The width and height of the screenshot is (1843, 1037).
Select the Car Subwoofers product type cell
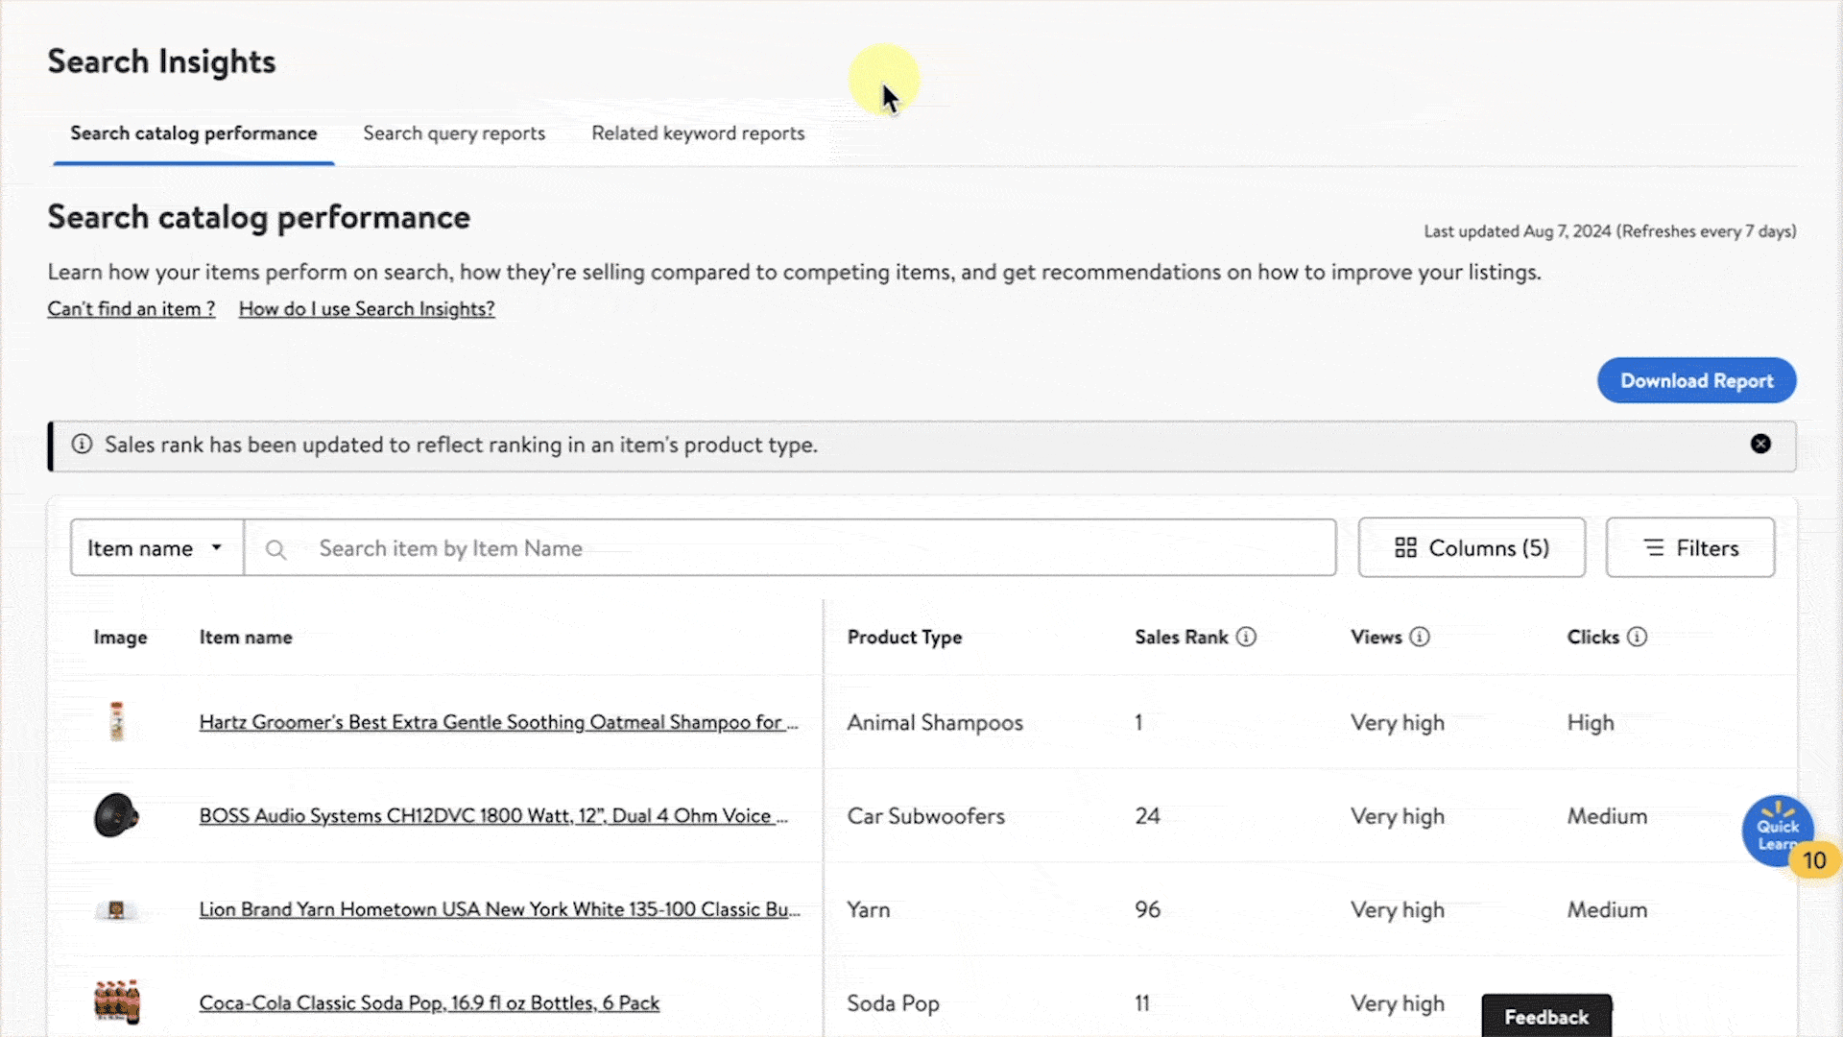click(925, 816)
